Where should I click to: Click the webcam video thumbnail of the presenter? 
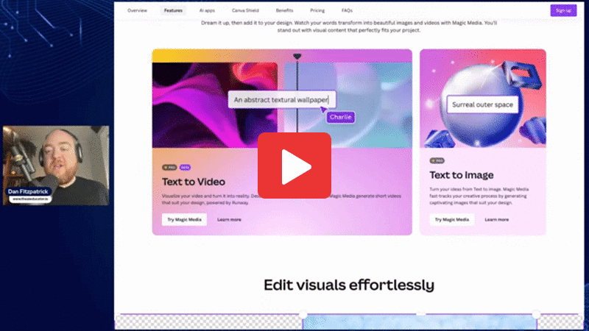coord(56,165)
